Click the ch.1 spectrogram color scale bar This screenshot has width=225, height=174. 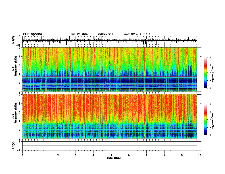pyautogui.click(x=206, y=73)
